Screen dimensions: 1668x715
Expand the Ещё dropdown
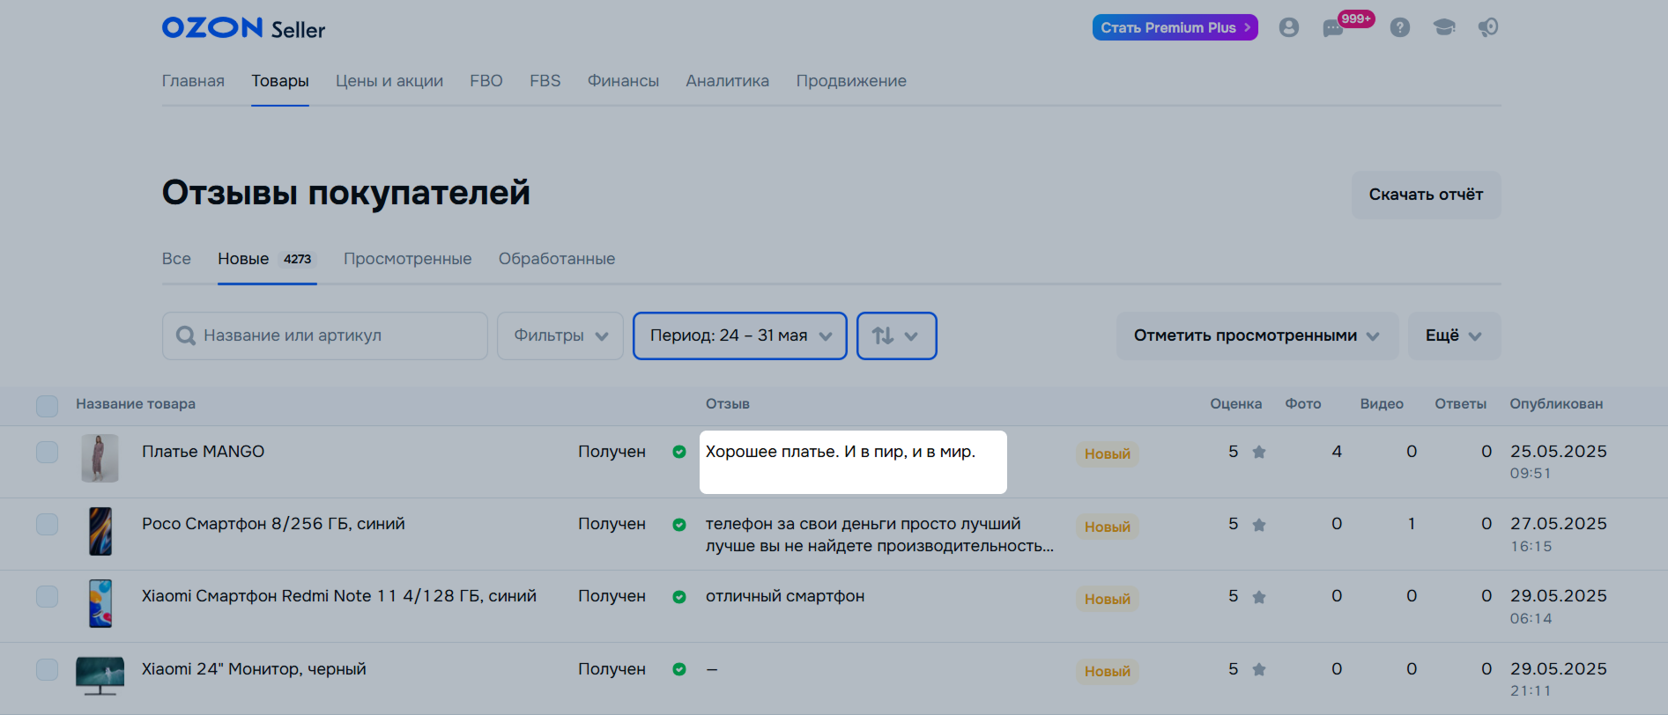(x=1454, y=335)
